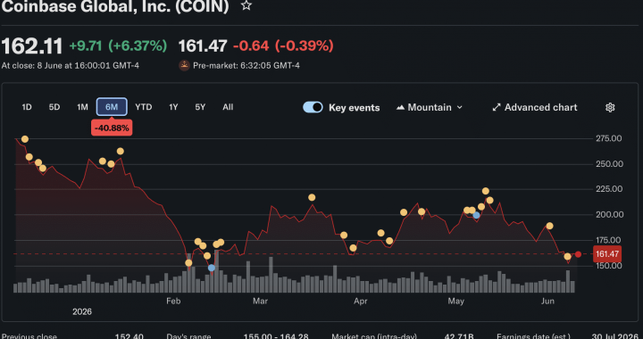Open Advanced chart expand arrows icon
Screen dimensions: 643x339
[497, 107]
